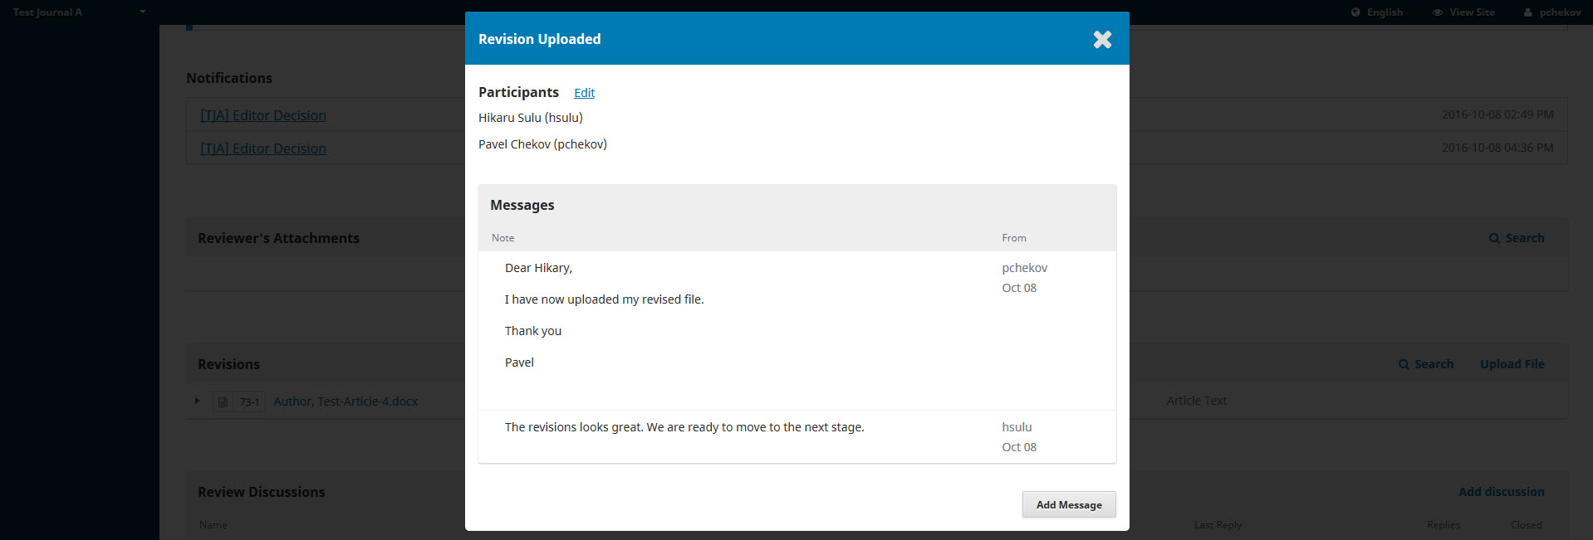1593x540 pixels.
Task: Click the Edit participants link
Action: (x=584, y=93)
